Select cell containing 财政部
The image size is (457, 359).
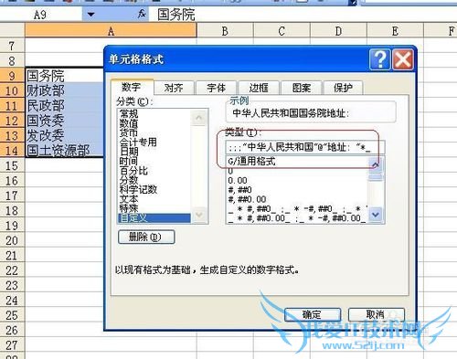click(x=64, y=90)
